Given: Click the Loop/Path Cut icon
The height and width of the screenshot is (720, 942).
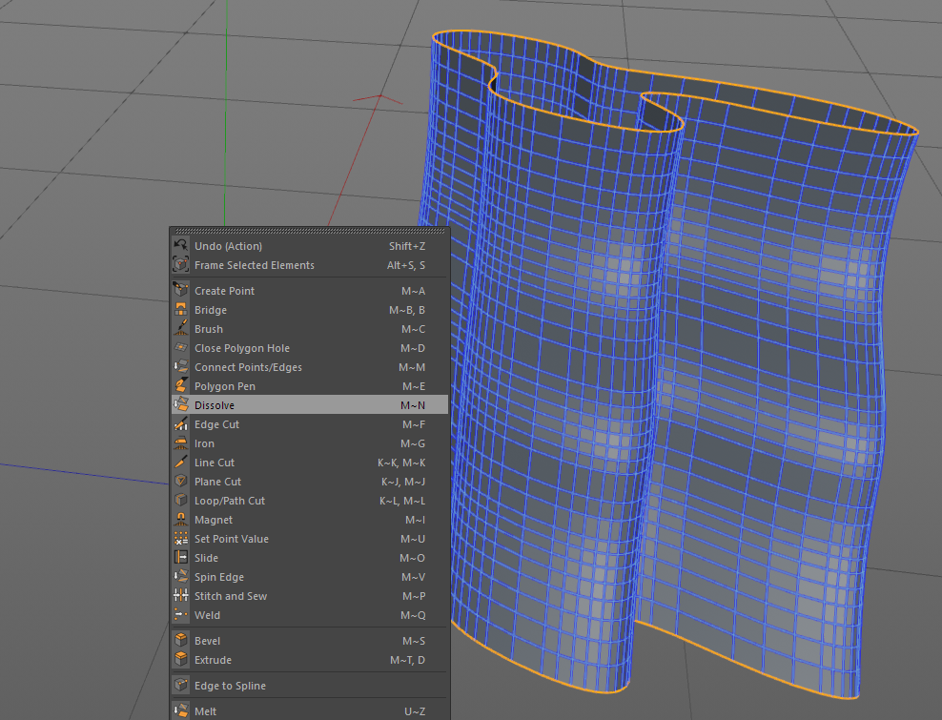Looking at the screenshot, I should 181,501.
